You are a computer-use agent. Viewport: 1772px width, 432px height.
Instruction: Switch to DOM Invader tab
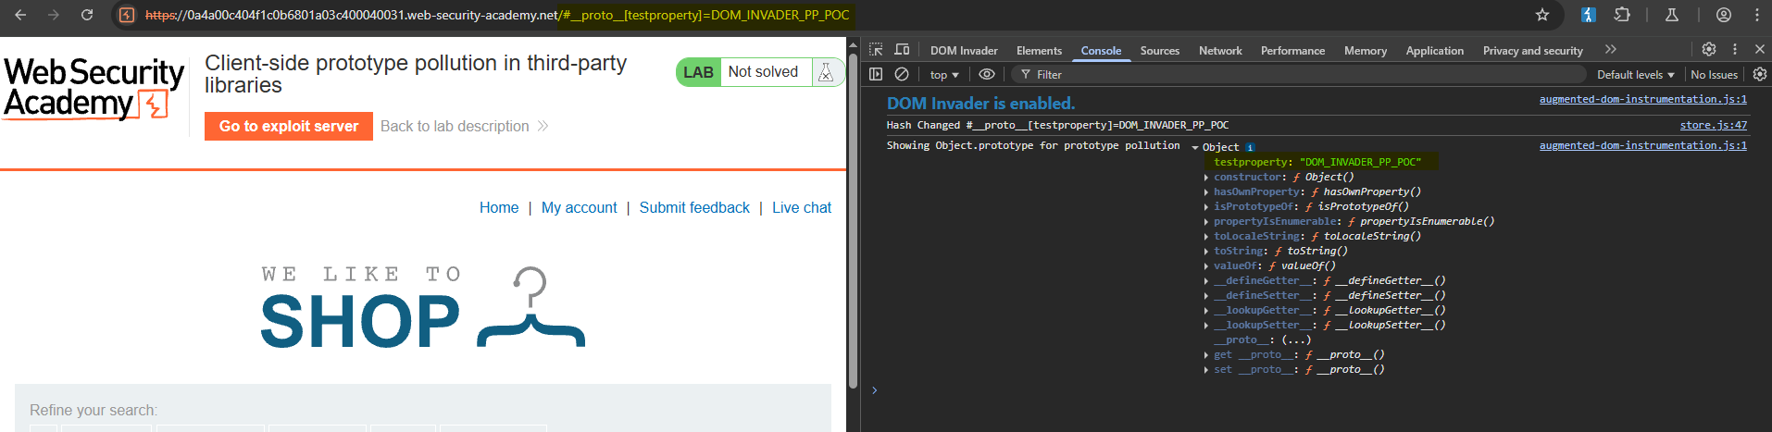pyautogui.click(x=964, y=51)
